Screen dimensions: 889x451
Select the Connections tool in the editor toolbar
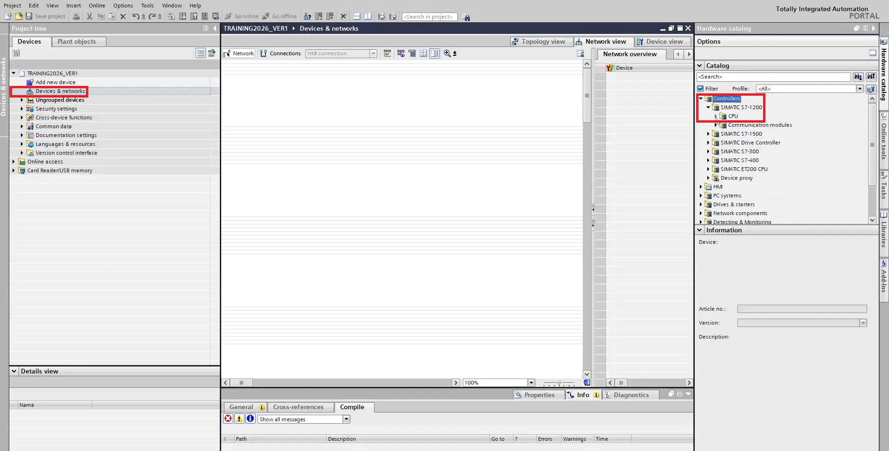(281, 53)
